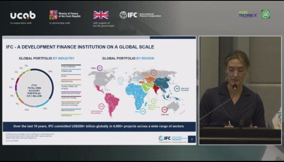Click the Central Asia & Türkiye percentage circle

coord(154,73)
